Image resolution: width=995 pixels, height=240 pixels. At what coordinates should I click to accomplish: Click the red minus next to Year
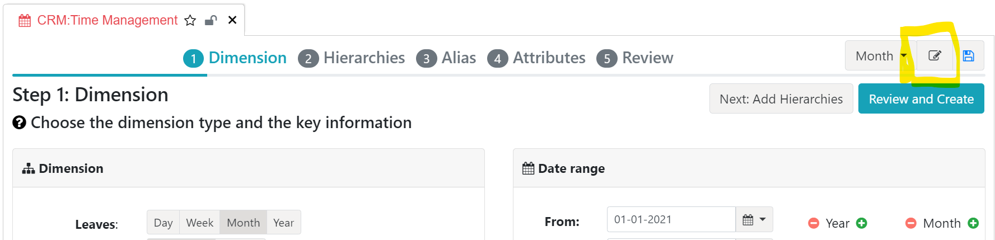pos(814,223)
